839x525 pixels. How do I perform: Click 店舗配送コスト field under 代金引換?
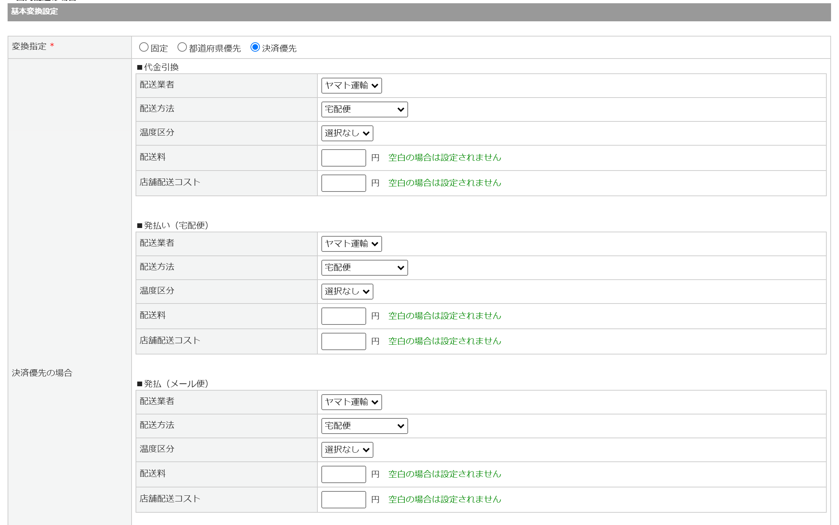pyautogui.click(x=343, y=183)
